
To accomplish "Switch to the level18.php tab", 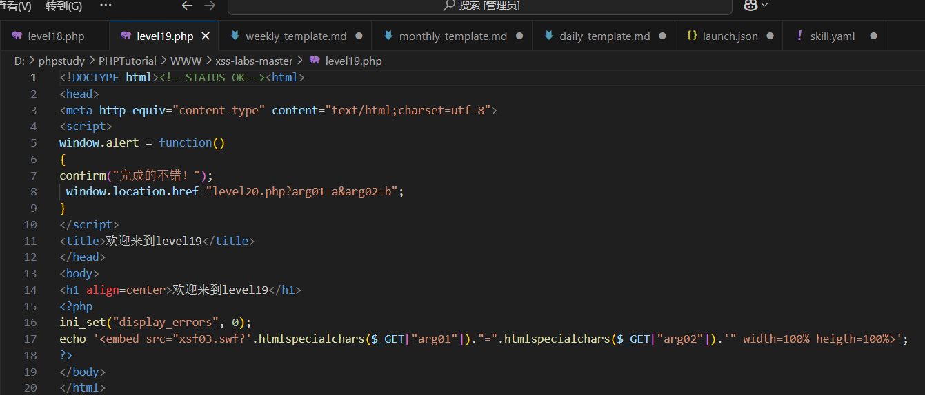I will (x=54, y=36).
